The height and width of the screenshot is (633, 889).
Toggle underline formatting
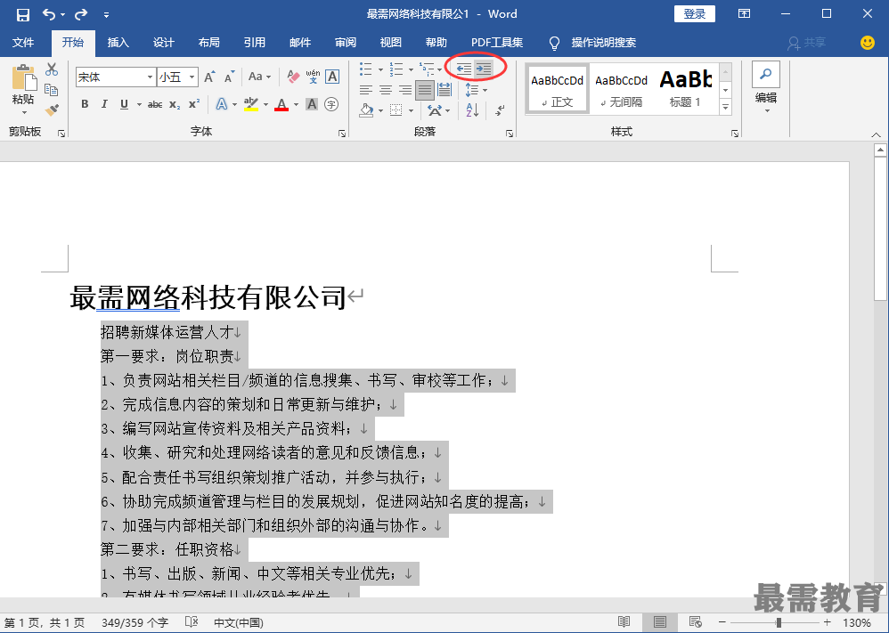pos(124,104)
